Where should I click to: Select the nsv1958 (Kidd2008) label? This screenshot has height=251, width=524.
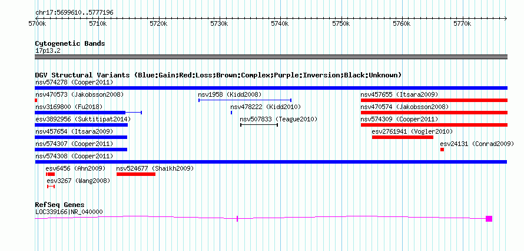(x=230, y=94)
